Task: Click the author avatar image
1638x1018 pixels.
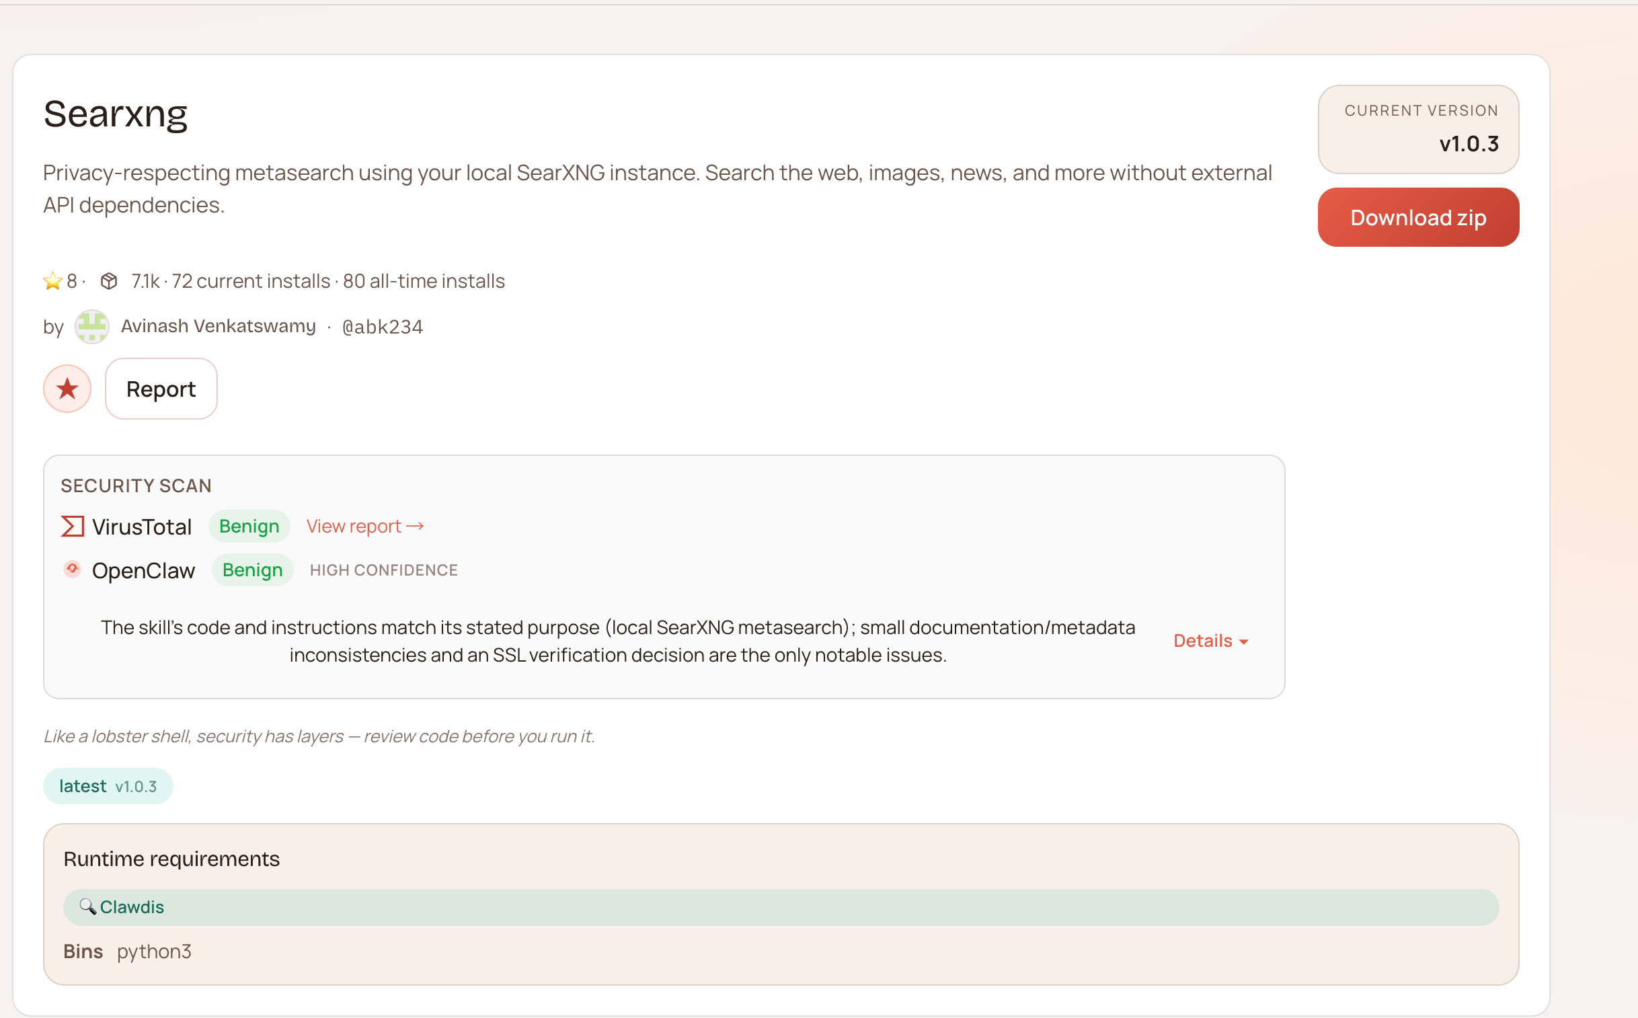Action: (x=92, y=327)
